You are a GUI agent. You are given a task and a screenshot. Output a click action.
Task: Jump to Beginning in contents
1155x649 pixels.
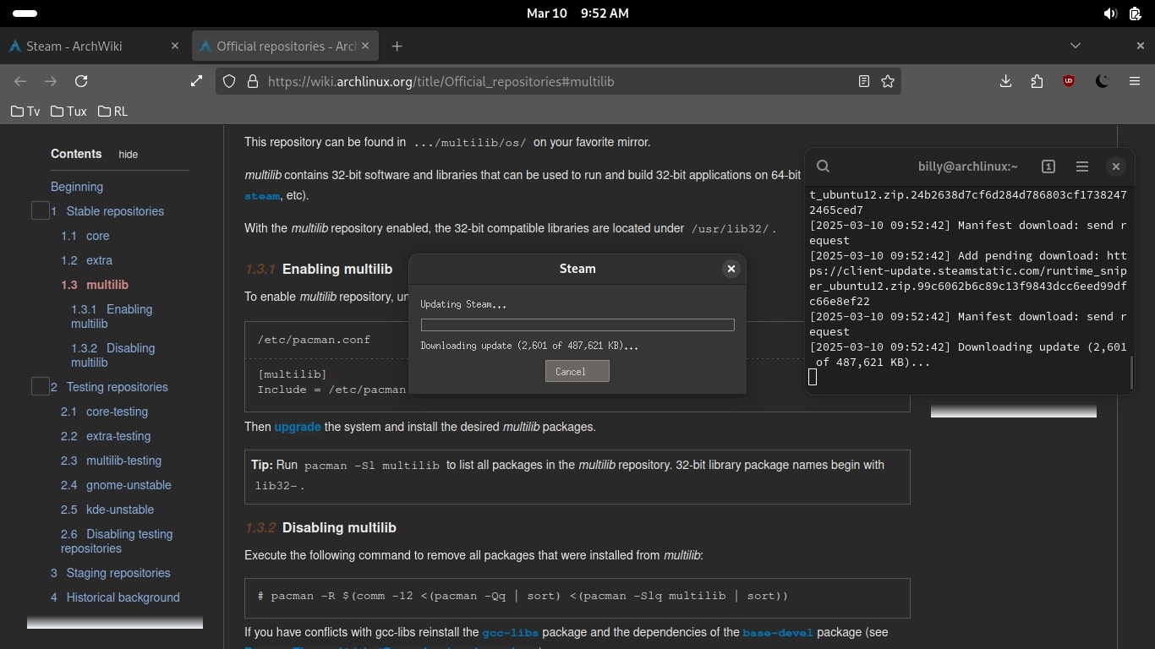(x=77, y=187)
